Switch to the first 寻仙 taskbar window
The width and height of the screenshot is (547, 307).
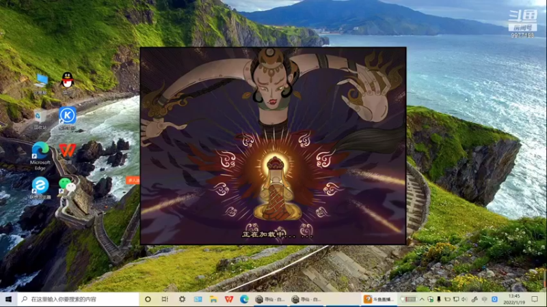click(270, 299)
